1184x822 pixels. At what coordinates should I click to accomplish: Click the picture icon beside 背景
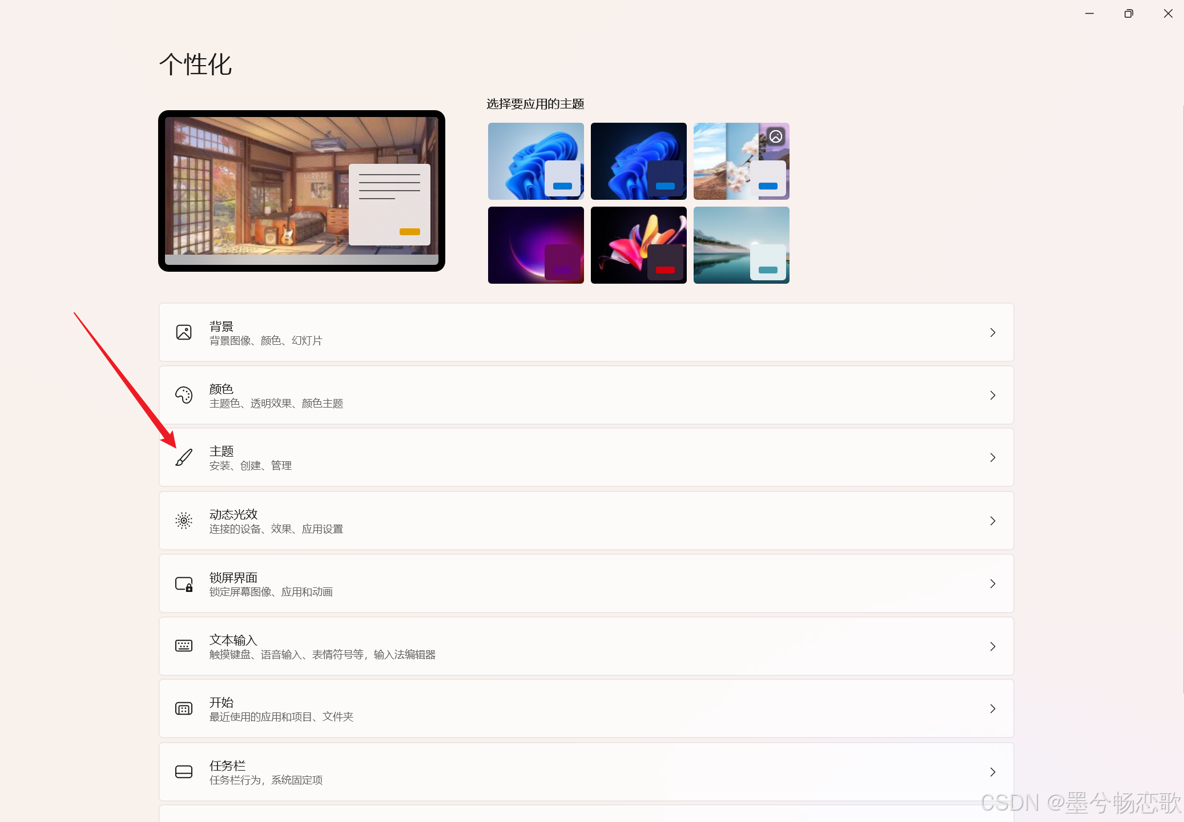tap(184, 332)
